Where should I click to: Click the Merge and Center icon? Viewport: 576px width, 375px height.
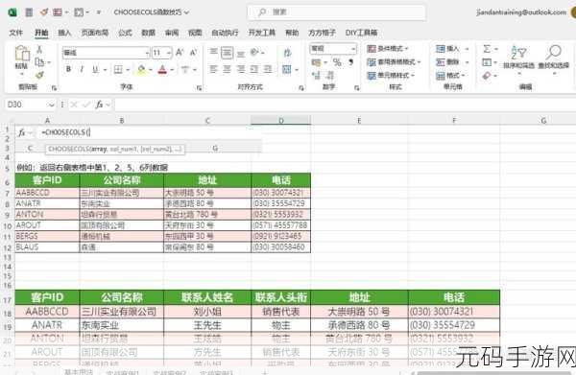pos(287,69)
